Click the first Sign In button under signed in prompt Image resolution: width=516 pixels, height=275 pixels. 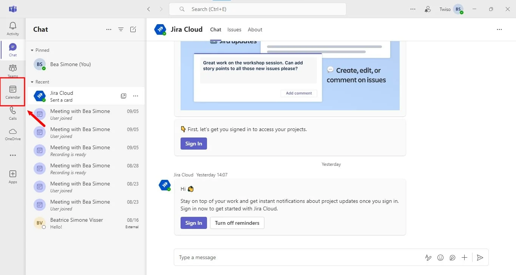(x=194, y=144)
